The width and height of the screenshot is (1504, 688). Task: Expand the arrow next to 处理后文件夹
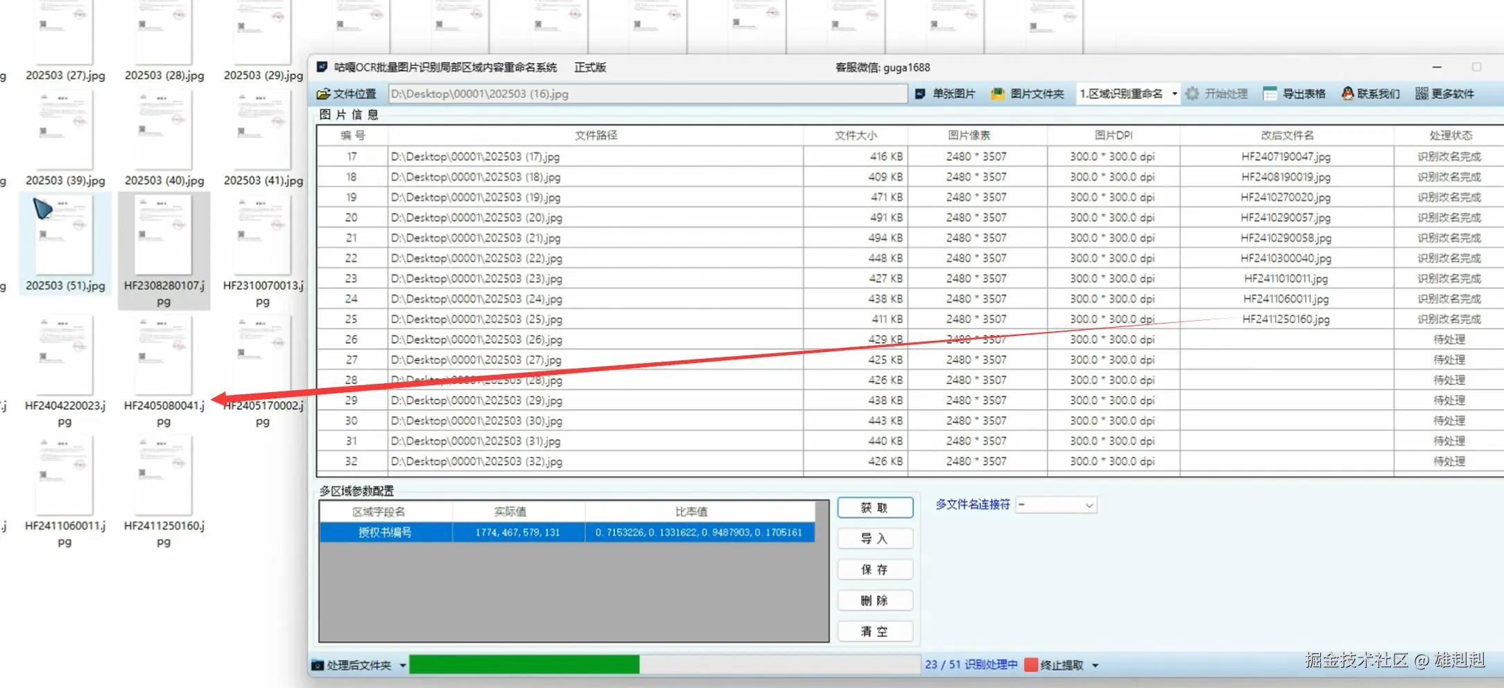click(403, 665)
